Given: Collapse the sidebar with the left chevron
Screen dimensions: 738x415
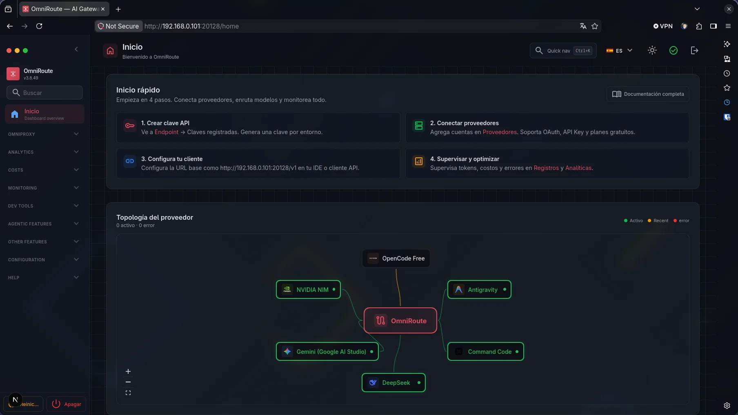Looking at the screenshot, I should [76, 49].
